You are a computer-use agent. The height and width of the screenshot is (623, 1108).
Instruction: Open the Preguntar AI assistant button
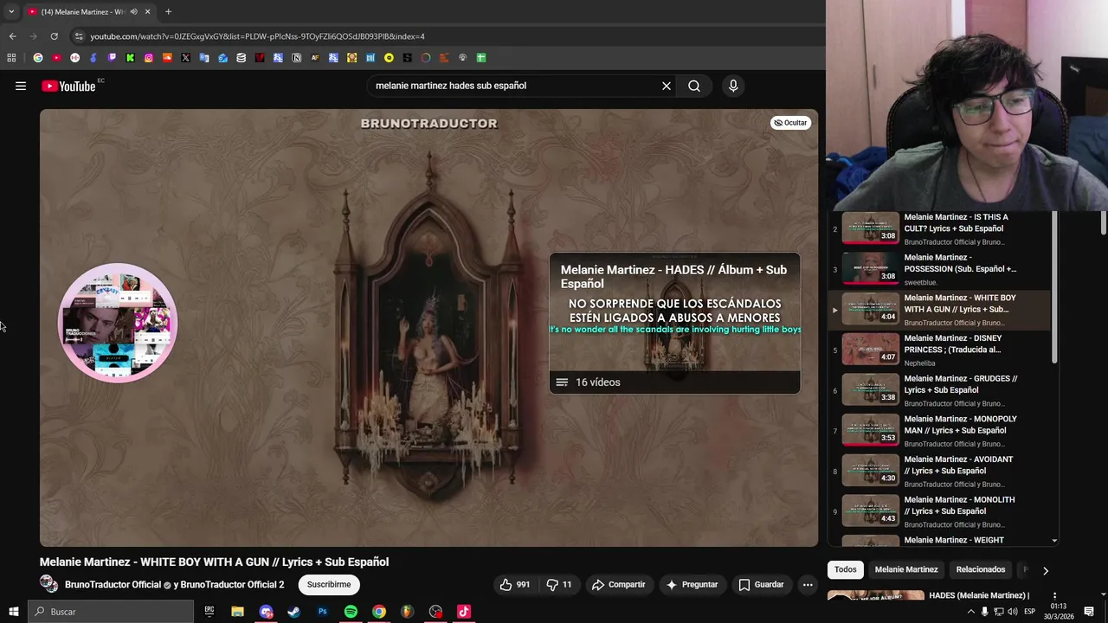click(x=692, y=585)
